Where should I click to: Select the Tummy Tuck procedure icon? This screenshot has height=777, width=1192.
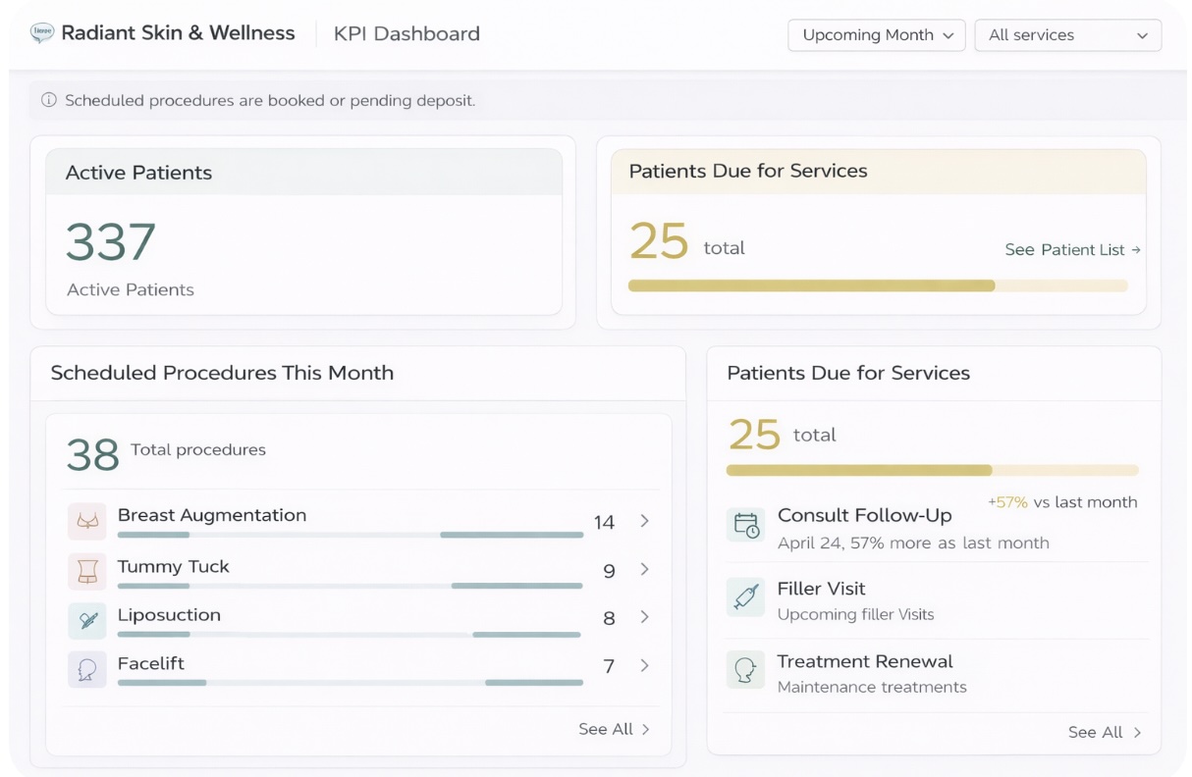[x=87, y=569]
